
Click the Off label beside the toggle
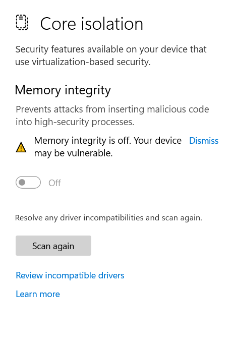point(54,183)
